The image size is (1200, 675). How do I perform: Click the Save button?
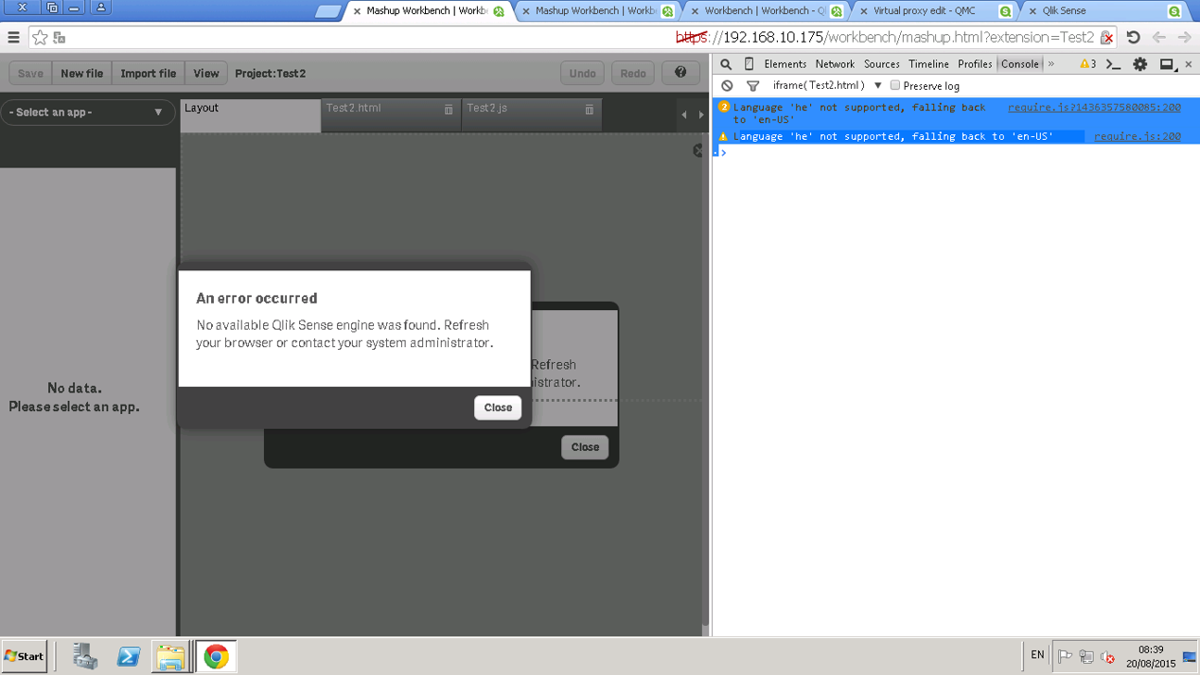point(30,73)
